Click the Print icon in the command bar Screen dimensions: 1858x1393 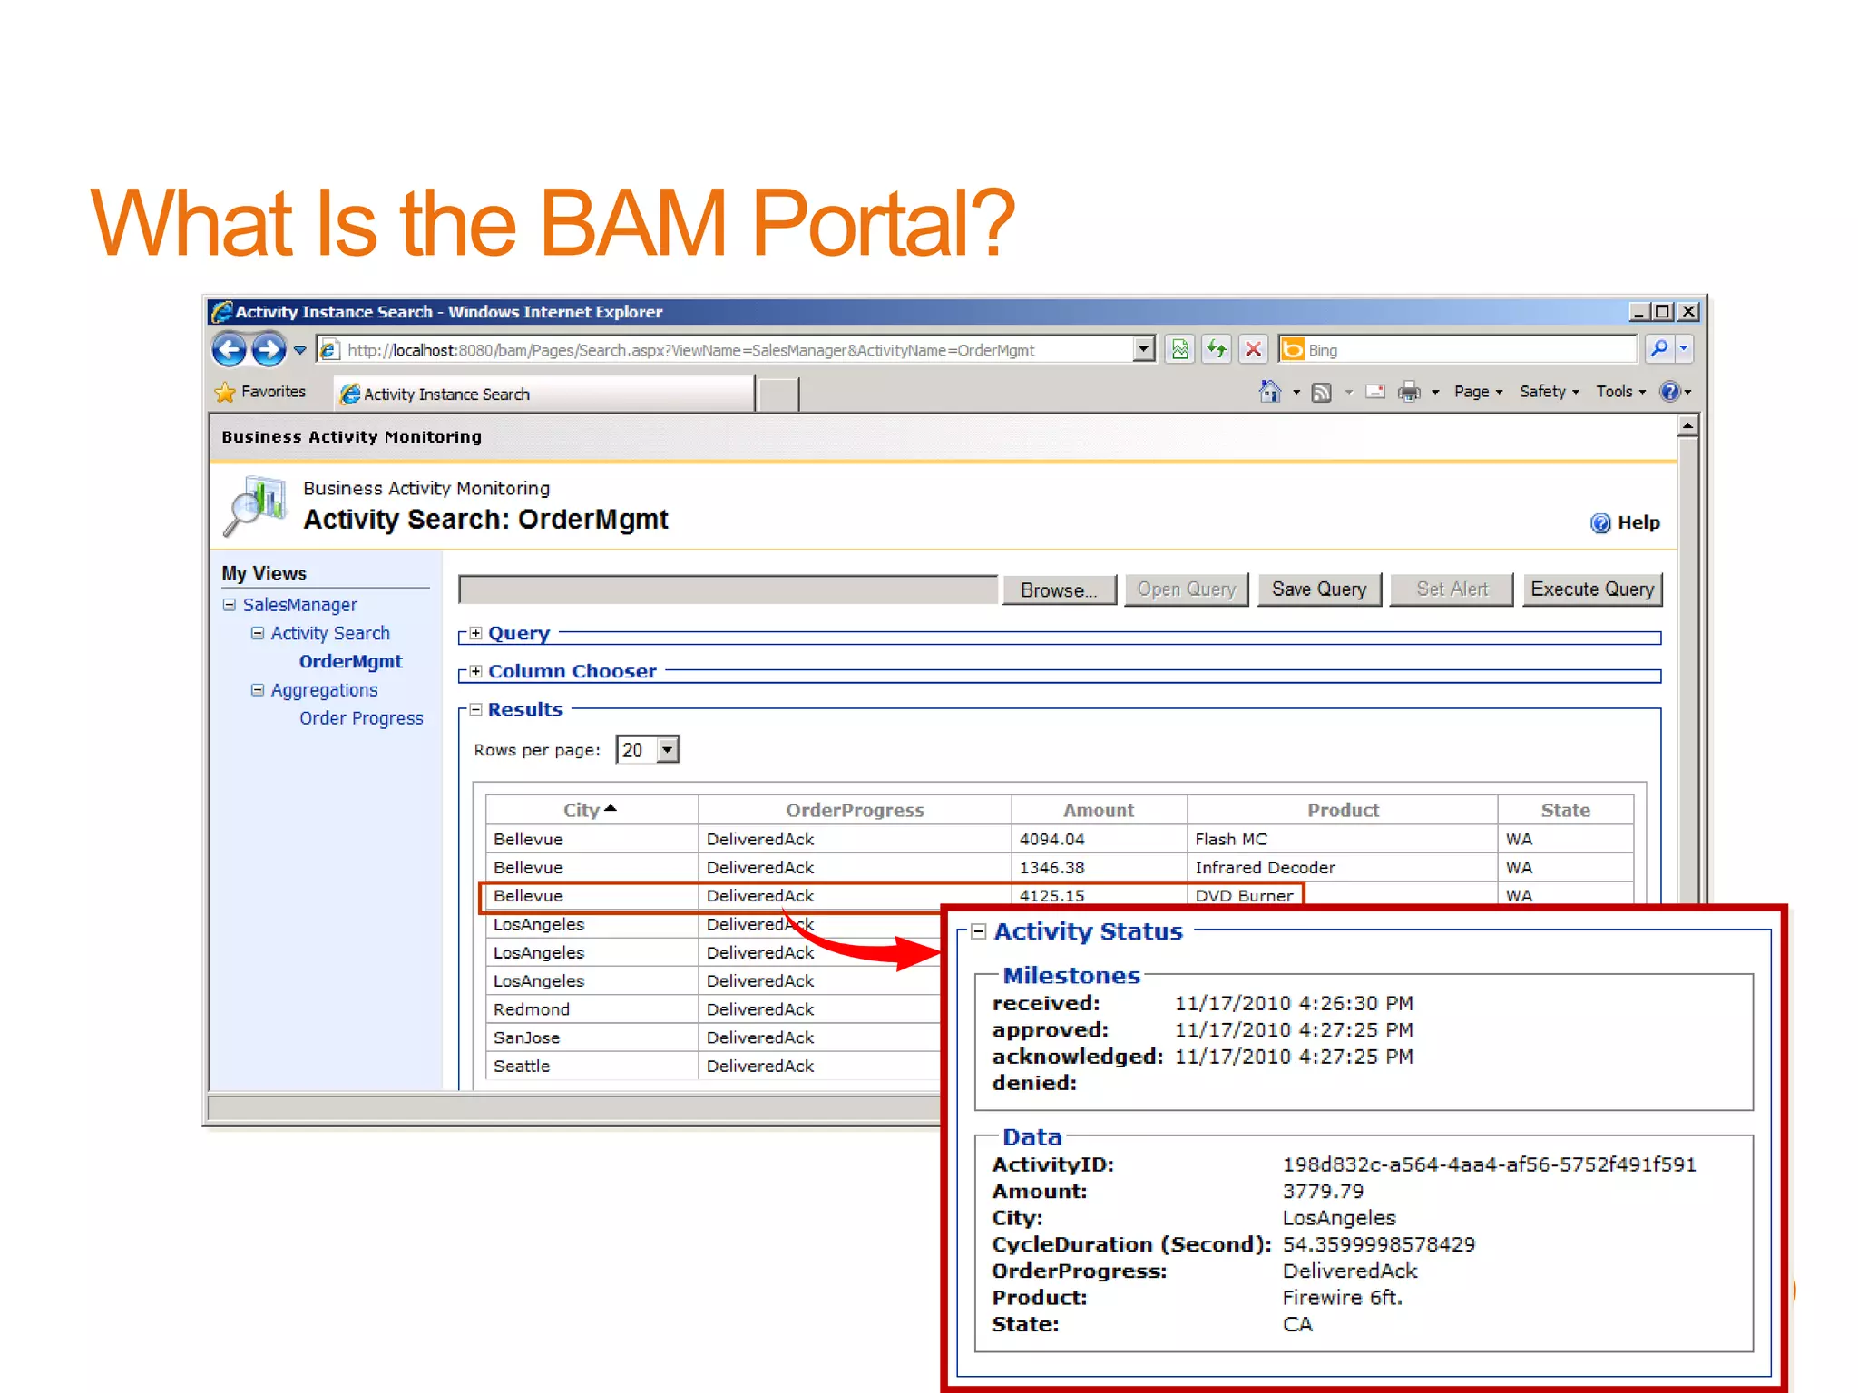[1409, 392]
